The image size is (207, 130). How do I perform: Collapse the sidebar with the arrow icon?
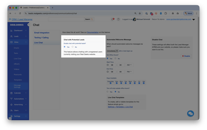pyautogui.click(x=29, y=25)
